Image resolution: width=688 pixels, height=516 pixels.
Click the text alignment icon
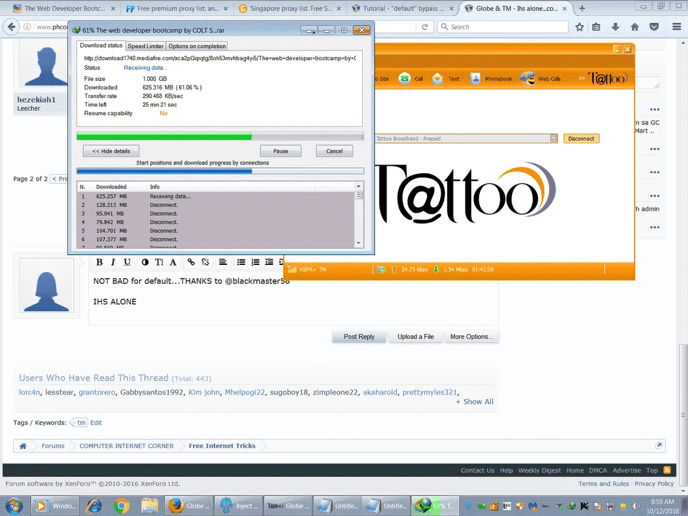click(x=223, y=262)
